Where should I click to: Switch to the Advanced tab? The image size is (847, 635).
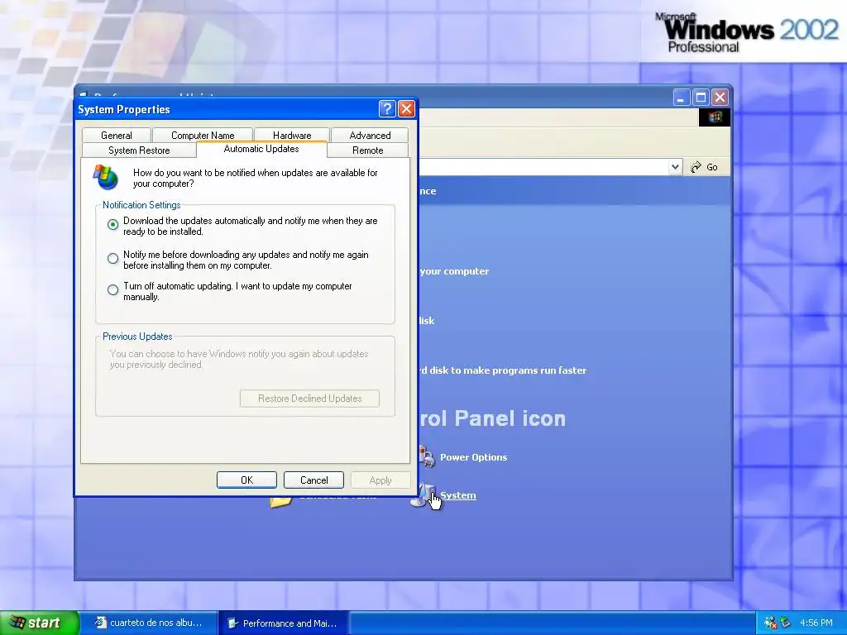point(370,135)
